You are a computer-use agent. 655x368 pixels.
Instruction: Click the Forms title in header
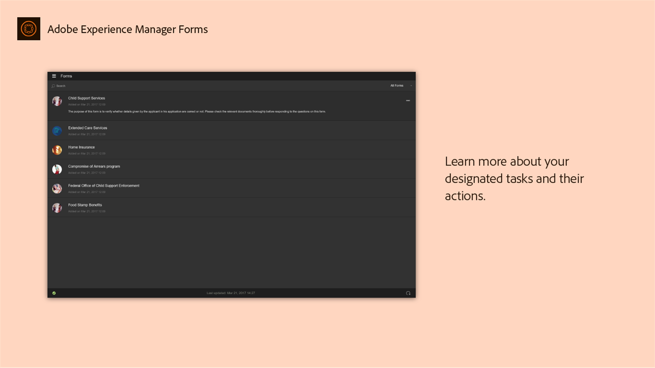click(66, 76)
